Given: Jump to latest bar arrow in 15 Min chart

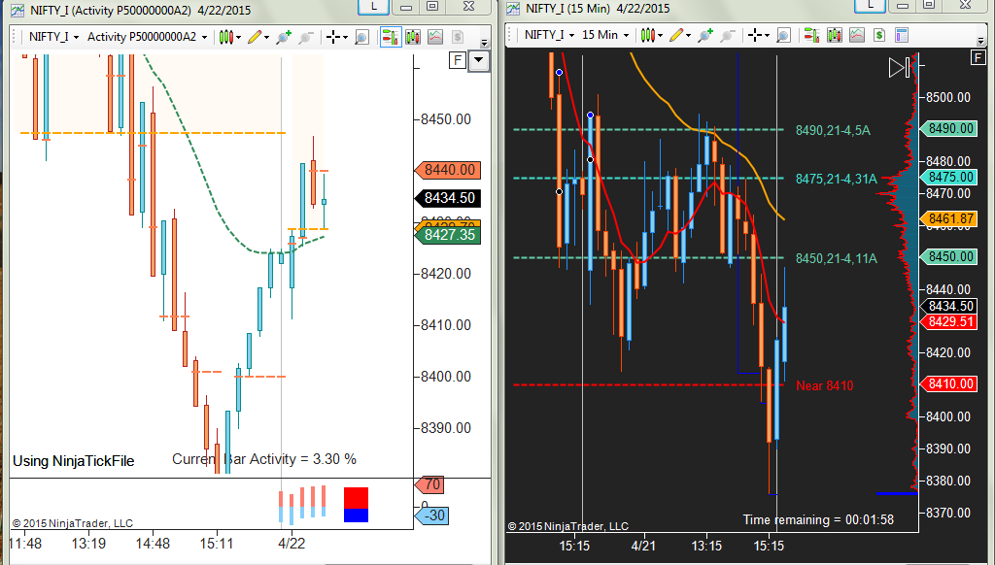Looking at the screenshot, I should [900, 67].
